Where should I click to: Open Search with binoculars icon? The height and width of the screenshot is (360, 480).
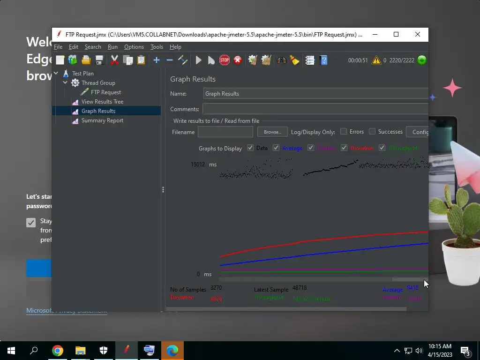point(281,60)
